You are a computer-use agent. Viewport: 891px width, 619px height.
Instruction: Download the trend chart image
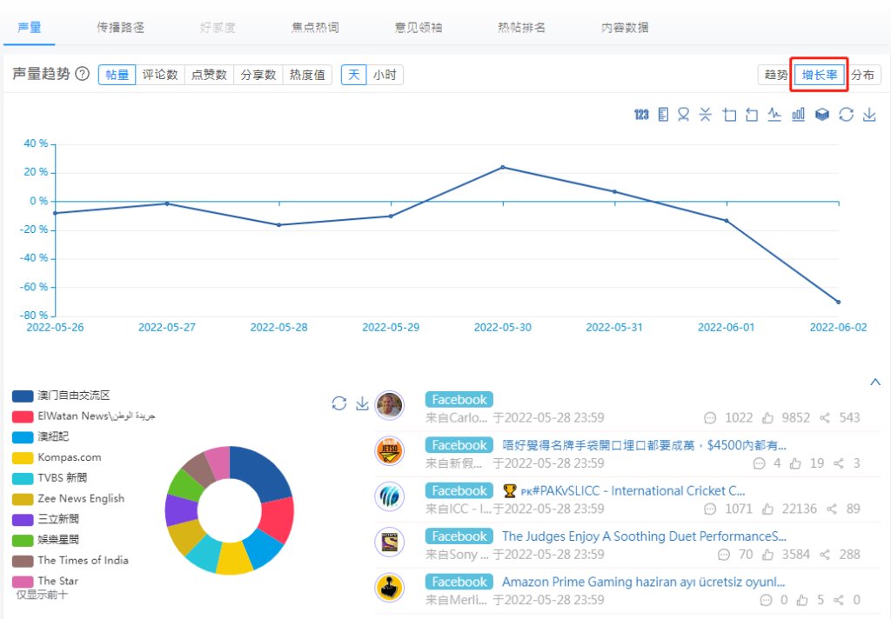click(x=868, y=115)
